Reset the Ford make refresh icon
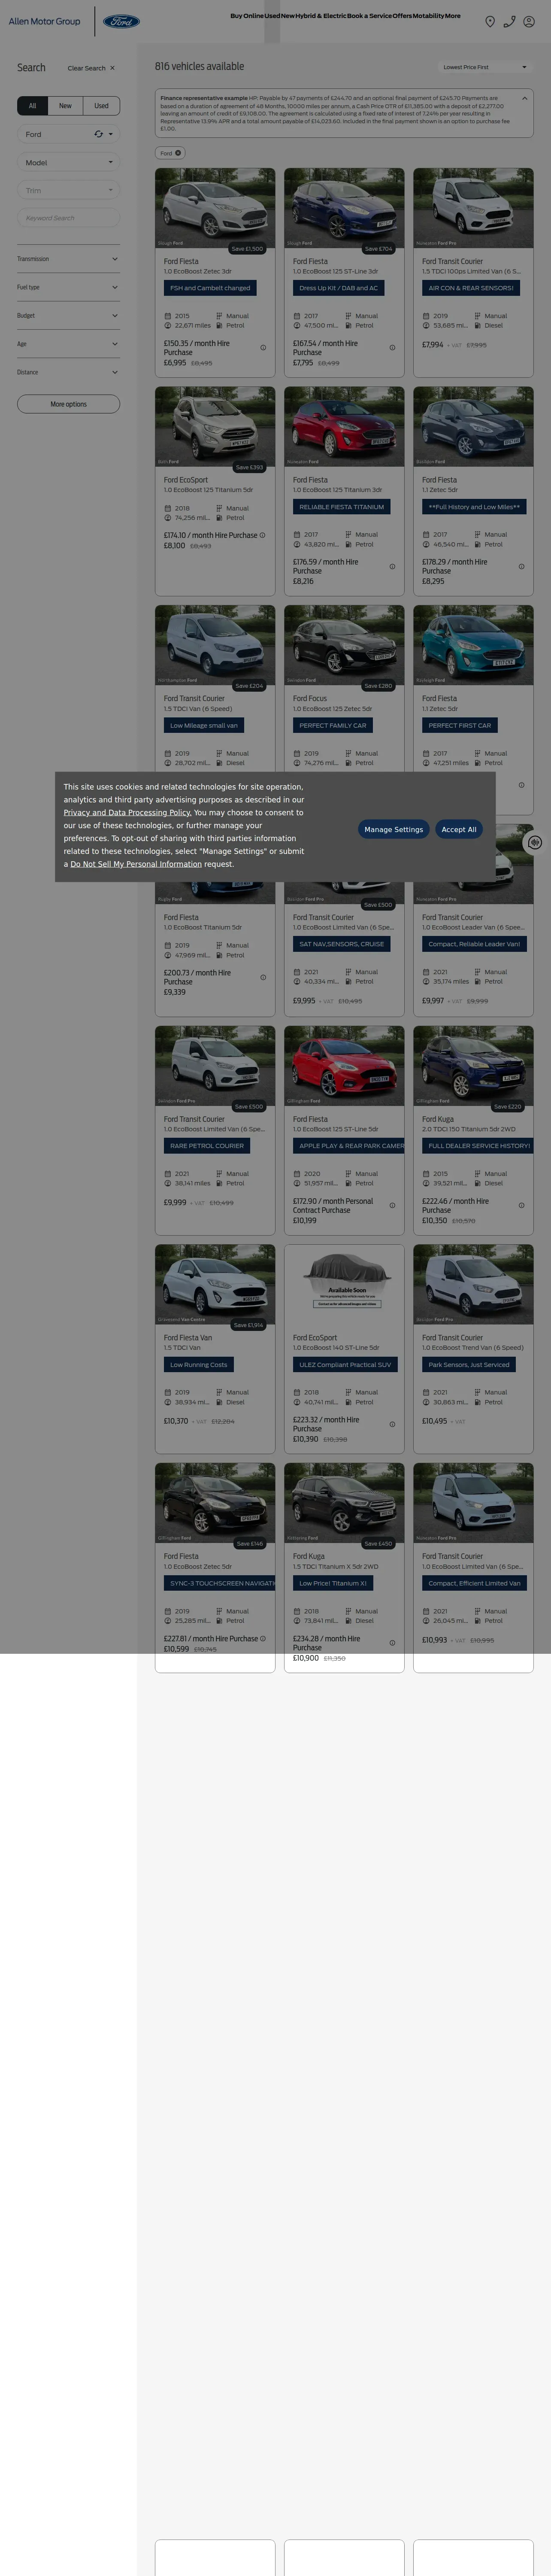Viewport: 551px width, 2576px height. [98, 134]
